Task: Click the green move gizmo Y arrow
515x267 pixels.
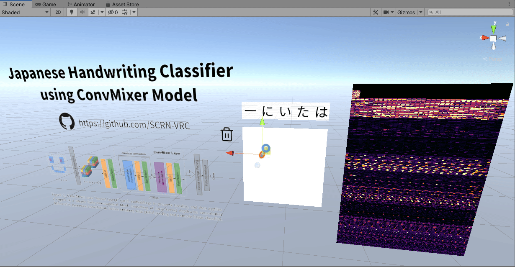Action: tap(263, 122)
